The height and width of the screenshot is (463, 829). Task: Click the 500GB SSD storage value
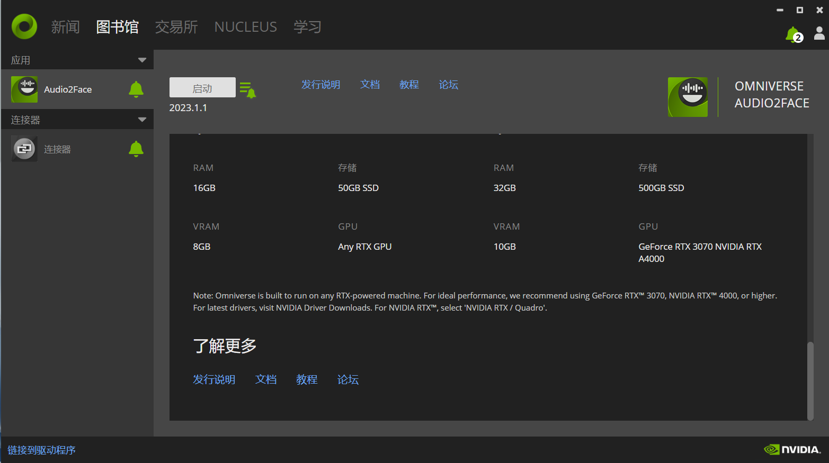(662, 188)
